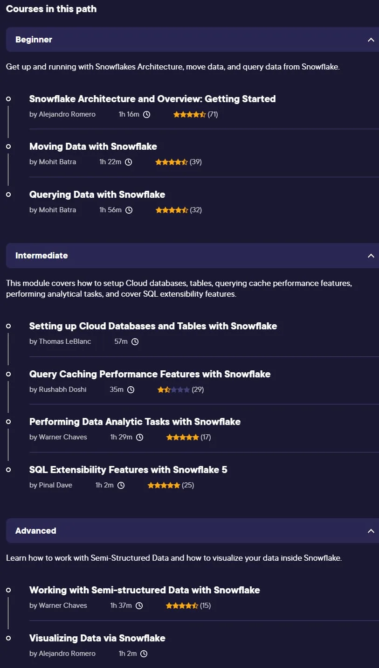Collapse the Advanced section chevron
The height and width of the screenshot is (668, 379).
coord(371,531)
